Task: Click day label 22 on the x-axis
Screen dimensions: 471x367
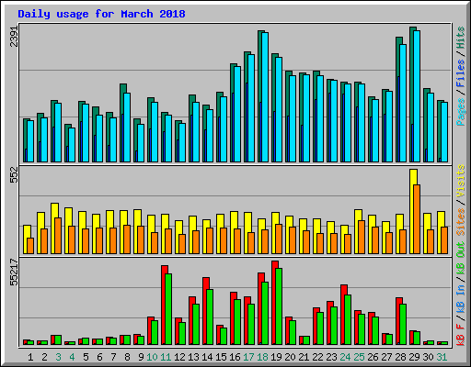Action: tap(317, 357)
